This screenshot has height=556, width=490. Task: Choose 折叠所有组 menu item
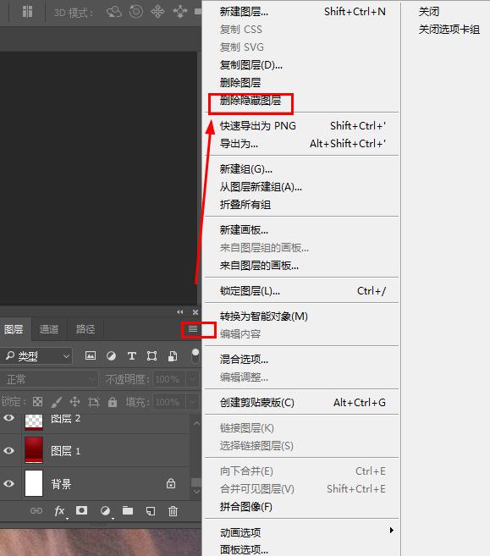[x=245, y=205]
